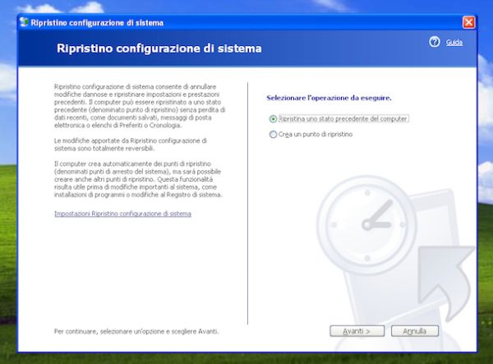Select 'Ripristina uno stato precedente del computer'
The height and width of the screenshot is (364, 493).
click(x=274, y=118)
